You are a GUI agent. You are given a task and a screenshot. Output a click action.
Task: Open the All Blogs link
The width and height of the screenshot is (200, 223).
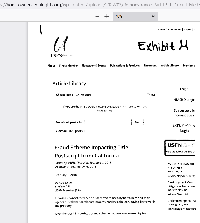[x=86, y=95]
